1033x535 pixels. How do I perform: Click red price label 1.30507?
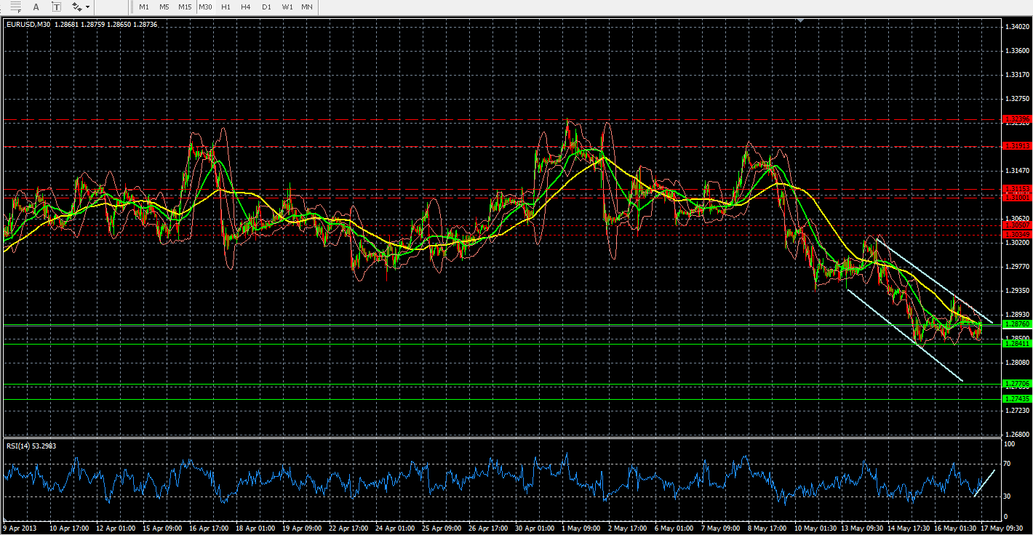1017,225
